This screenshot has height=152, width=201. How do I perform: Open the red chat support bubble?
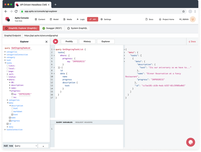pos(190,142)
